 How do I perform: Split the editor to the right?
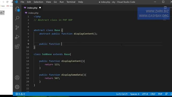[165, 8]
